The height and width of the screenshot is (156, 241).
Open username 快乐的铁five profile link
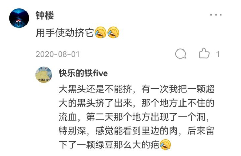point(83,73)
